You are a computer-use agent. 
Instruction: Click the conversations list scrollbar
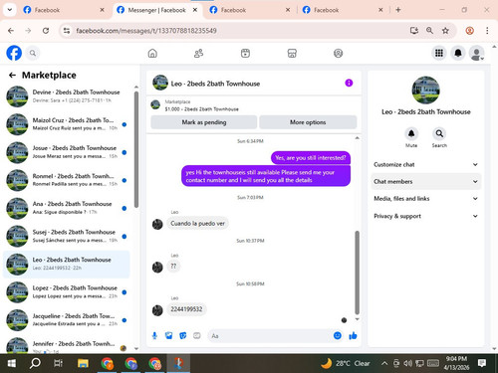pos(136,150)
